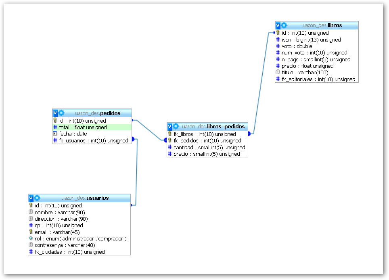This screenshot has width=389, height=280.
Task: Select cantidad column in libros_pedidos
Action: coord(209,147)
